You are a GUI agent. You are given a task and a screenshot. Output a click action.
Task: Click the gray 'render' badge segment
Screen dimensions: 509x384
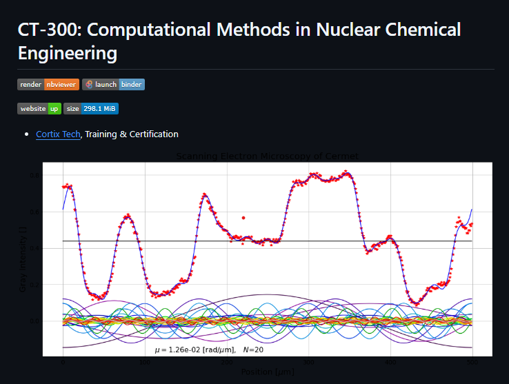point(31,85)
